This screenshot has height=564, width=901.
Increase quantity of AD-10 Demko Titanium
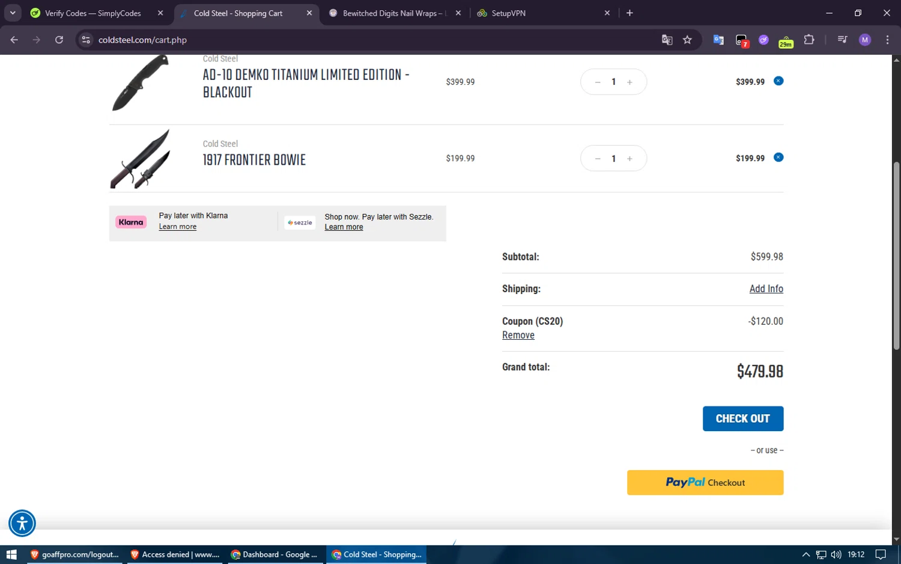[x=629, y=82]
